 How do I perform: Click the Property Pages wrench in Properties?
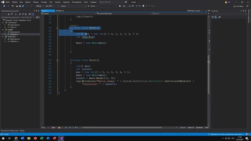(x=220, y=17)
